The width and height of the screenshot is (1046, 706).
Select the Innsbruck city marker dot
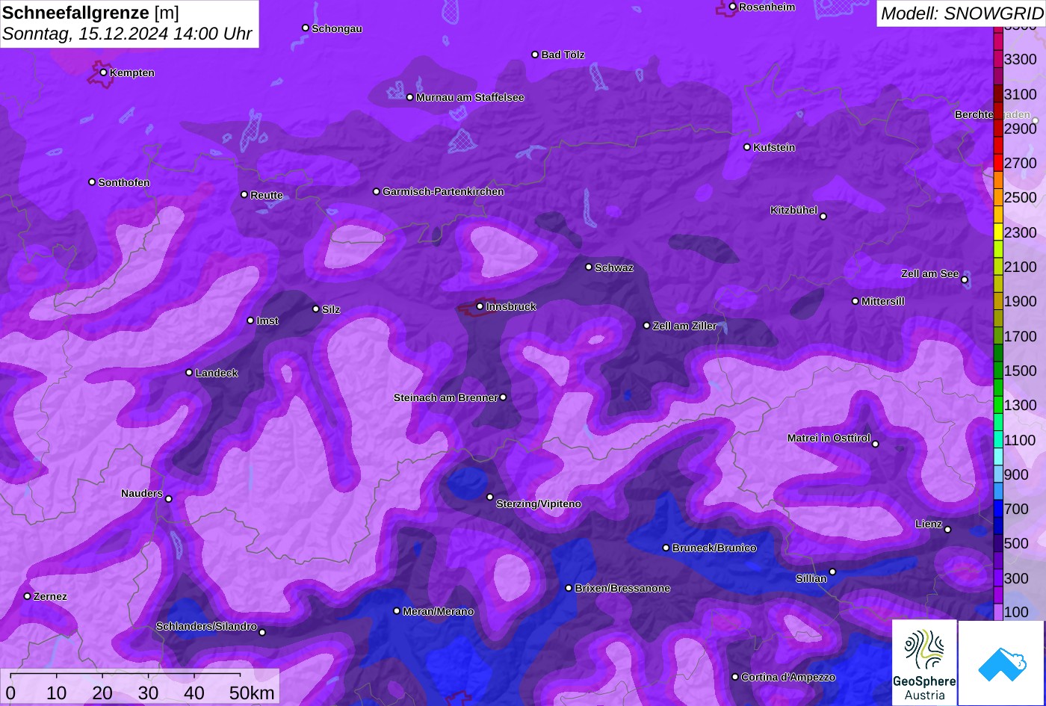[480, 306]
